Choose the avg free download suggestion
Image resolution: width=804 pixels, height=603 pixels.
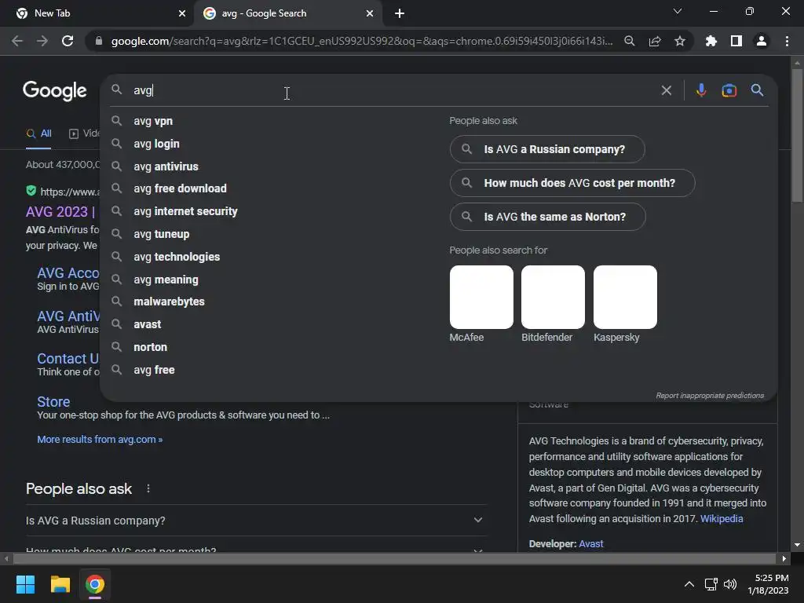[180, 188]
